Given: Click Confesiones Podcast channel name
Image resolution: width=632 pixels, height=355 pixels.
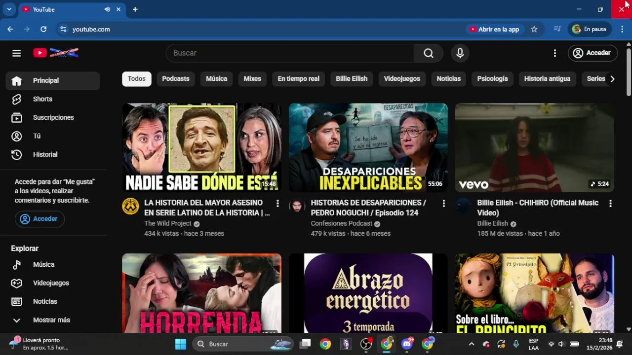Looking at the screenshot, I should [342, 223].
